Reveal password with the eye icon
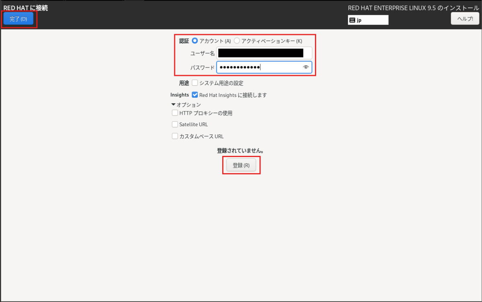The height and width of the screenshot is (302, 482). (306, 67)
